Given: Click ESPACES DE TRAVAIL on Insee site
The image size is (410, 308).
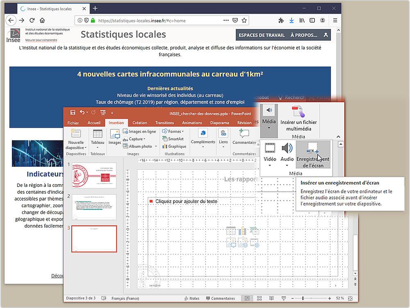Looking at the screenshot, I should pyautogui.click(x=262, y=35).
